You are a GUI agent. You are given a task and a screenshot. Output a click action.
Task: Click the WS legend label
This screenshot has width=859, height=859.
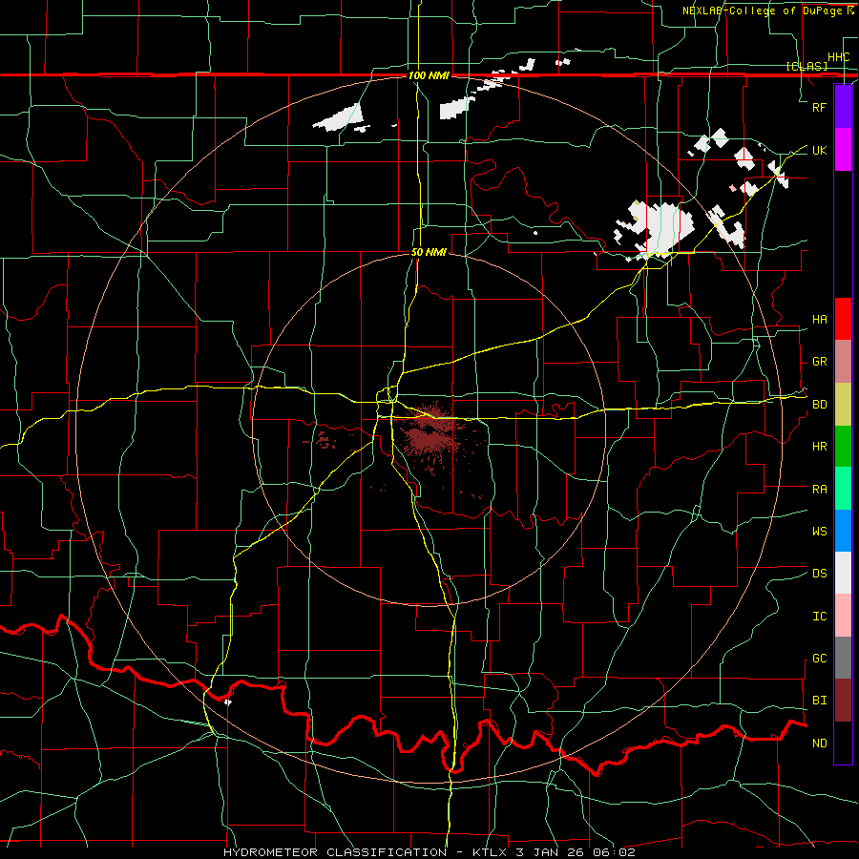(819, 532)
